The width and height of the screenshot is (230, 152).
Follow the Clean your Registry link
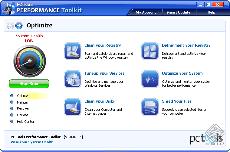pos(103,45)
